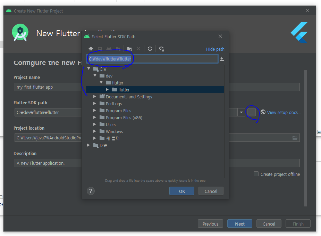Click the Next button
321x236 pixels.
point(240,224)
